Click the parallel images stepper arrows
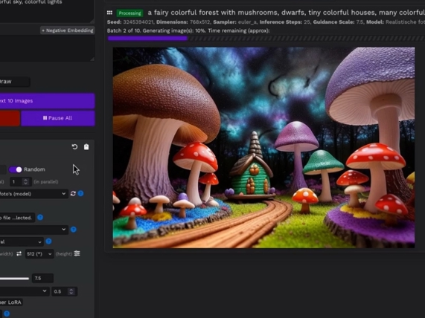This screenshot has height=318, width=425. pyautogui.click(x=26, y=182)
